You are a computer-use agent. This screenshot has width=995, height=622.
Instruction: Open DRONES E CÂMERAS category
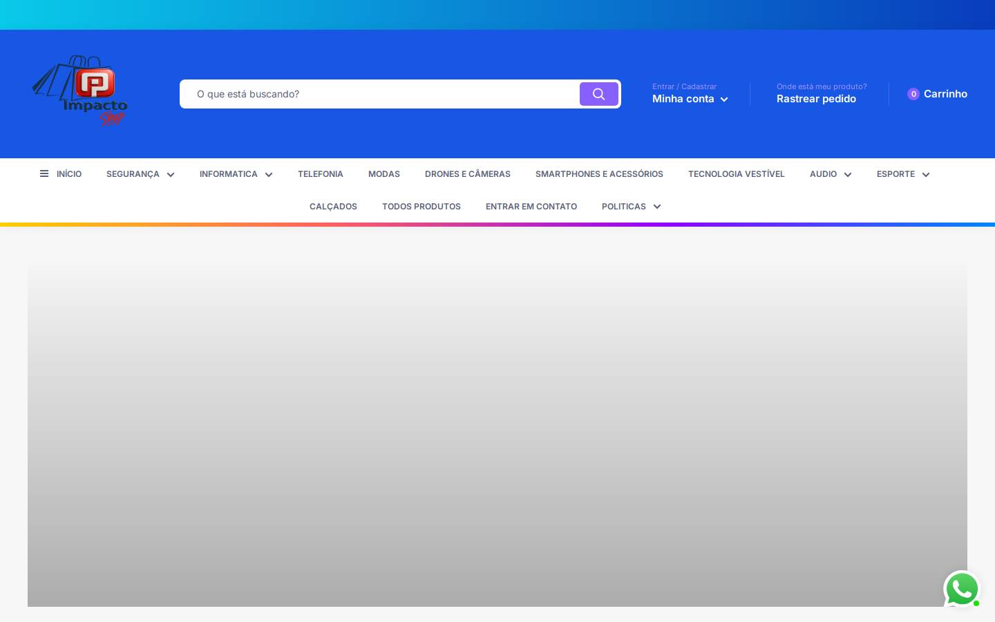(x=468, y=174)
